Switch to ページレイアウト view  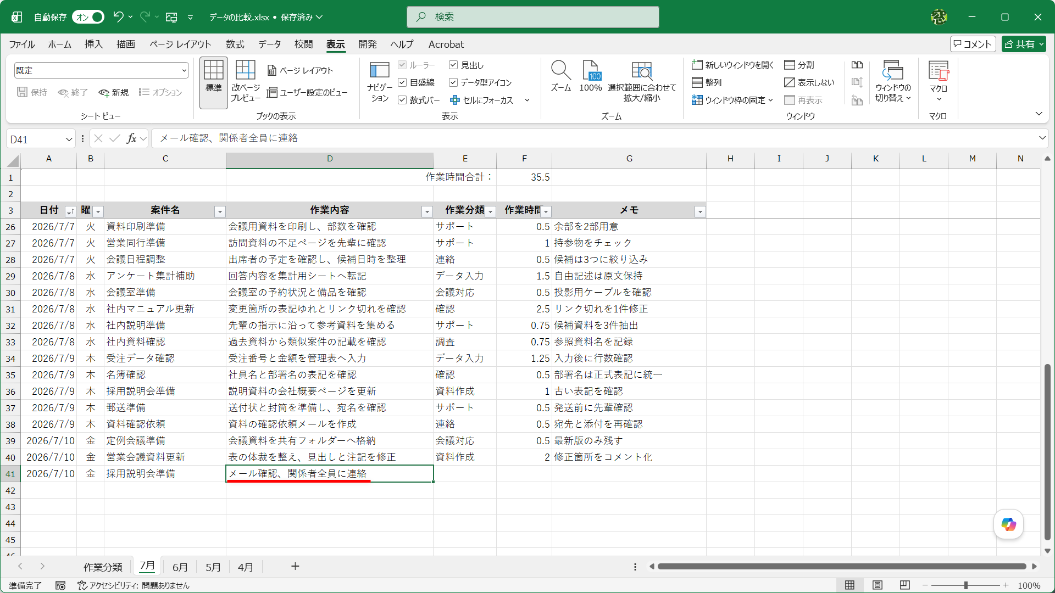301,70
